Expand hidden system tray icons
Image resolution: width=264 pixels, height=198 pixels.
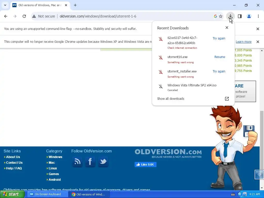(x=240, y=194)
